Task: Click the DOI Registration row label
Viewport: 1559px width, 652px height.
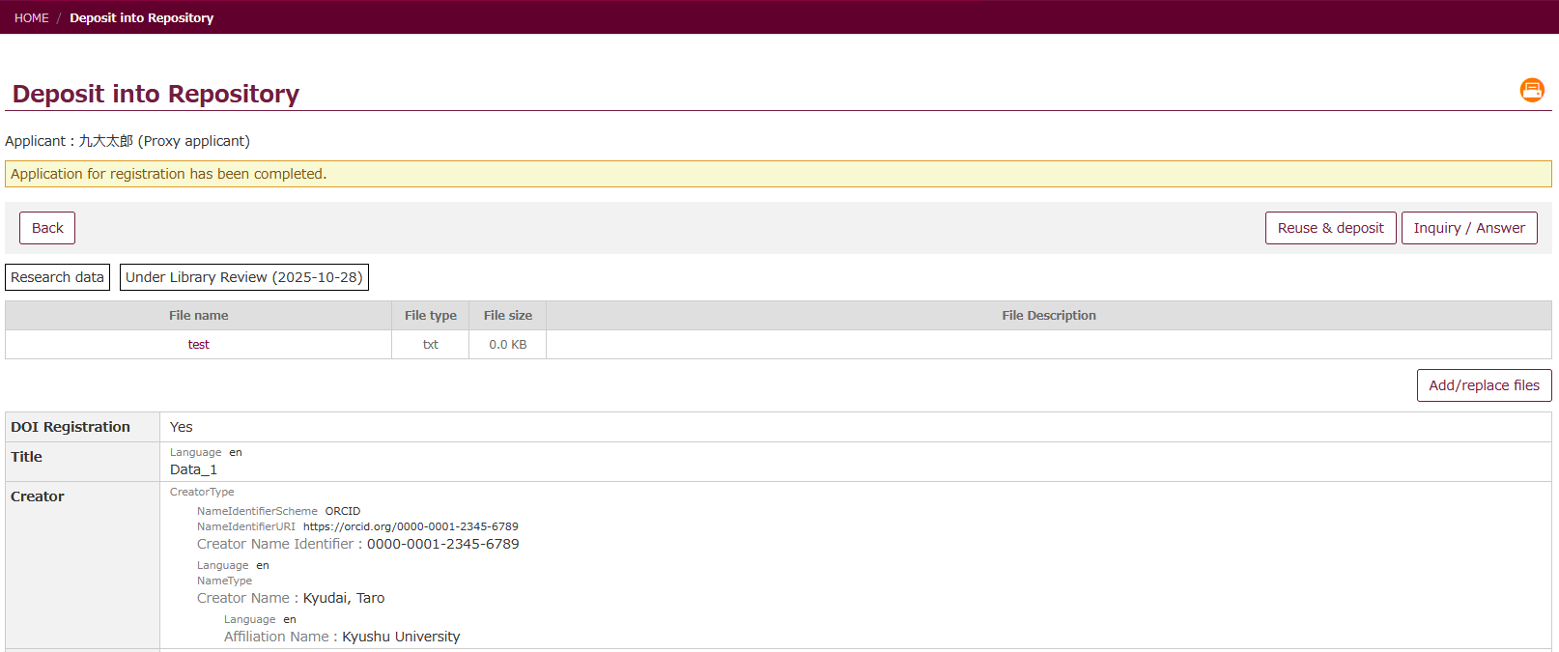Action: pos(71,427)
